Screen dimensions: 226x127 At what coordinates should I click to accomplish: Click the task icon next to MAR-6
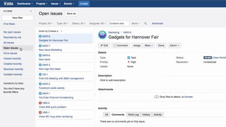tap(40, 55)
